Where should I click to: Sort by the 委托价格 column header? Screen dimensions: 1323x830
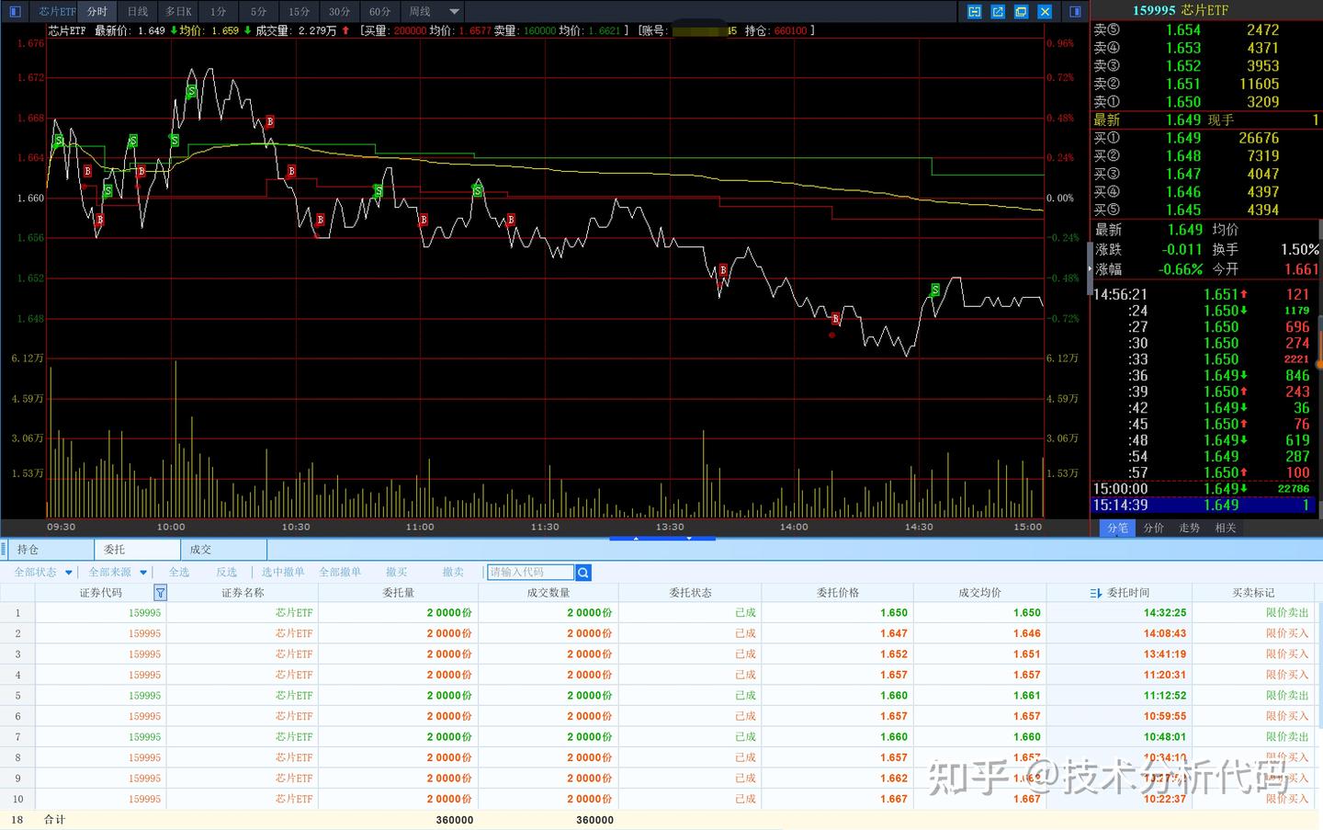coord(838,593)
